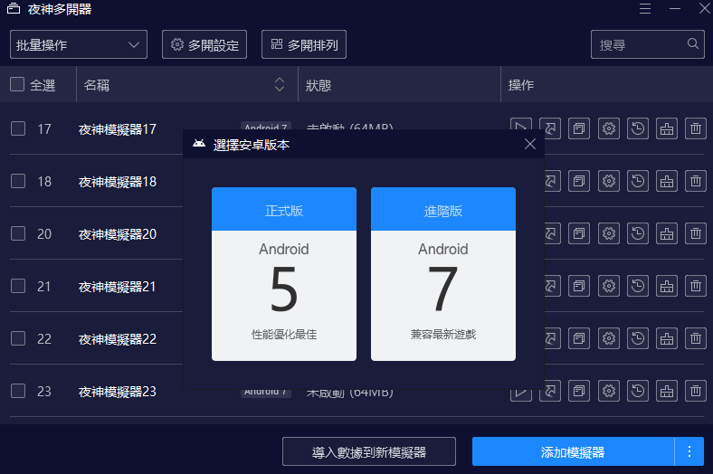Clean up disk of 夜神模擬器23
Viewport: 713px width, 474px height.
pos(667,391)
